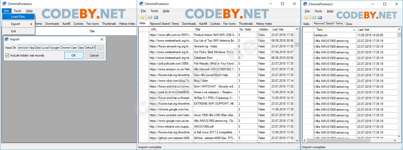Screen dimensions: 403x150
Task: Click the CSV export icon in the right window toolbar
Action: coord(314,17)
